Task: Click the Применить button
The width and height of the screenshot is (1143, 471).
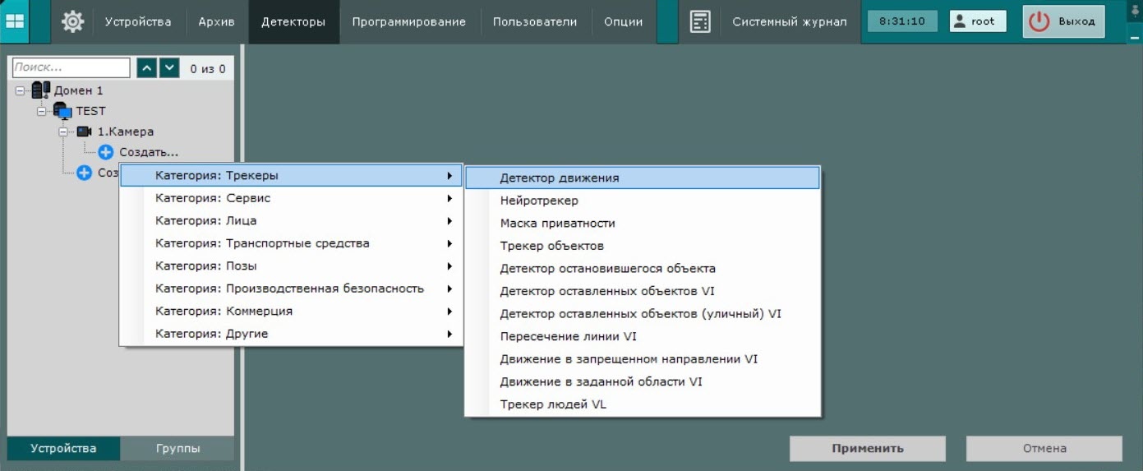Action: [868, 449]
